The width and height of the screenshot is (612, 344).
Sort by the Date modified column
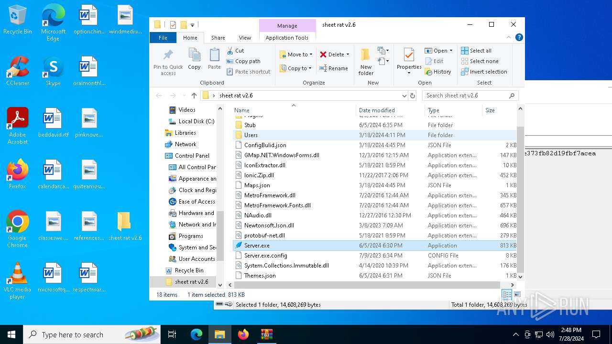click(x=391, y=110)
